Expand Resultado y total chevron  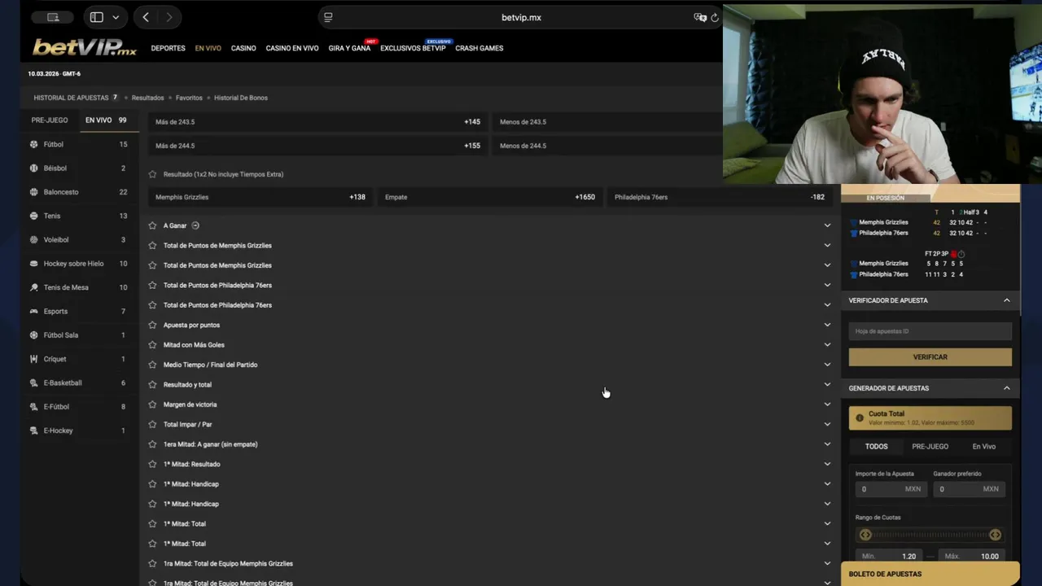click(827, 385)
